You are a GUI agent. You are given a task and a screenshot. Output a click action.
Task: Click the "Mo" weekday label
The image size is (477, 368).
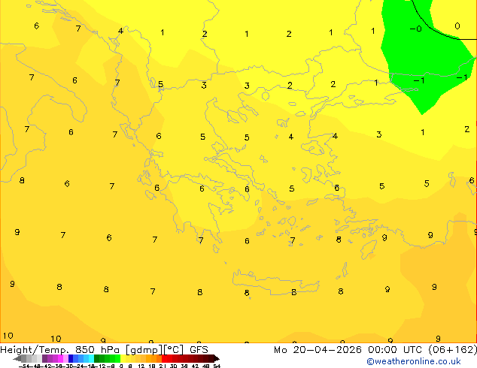tap(280, 350)
